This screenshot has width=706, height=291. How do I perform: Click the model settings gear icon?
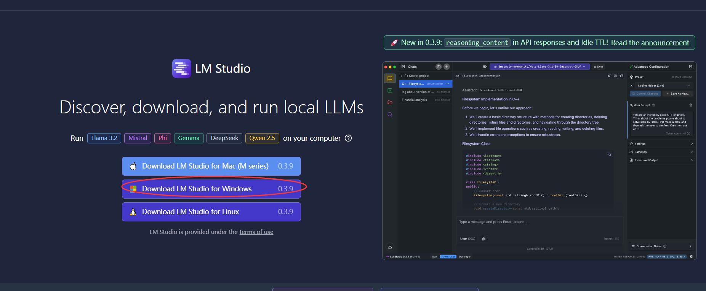[485, 67]
